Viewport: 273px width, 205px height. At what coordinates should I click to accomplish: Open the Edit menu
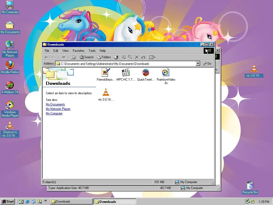(x=56, y=51)
